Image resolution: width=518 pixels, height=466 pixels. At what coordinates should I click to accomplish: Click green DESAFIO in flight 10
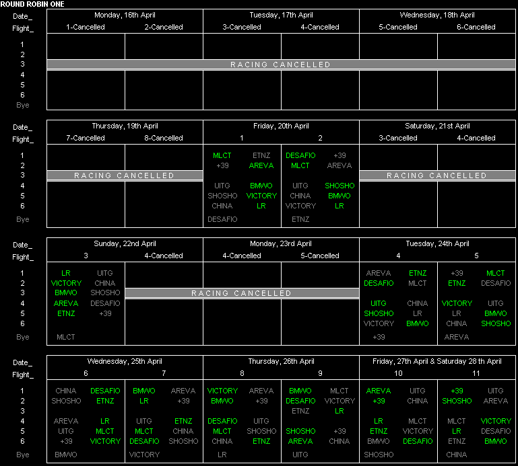pos(418,441)
